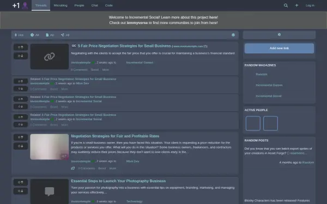Open the federation filter set to All

(65, 35)
